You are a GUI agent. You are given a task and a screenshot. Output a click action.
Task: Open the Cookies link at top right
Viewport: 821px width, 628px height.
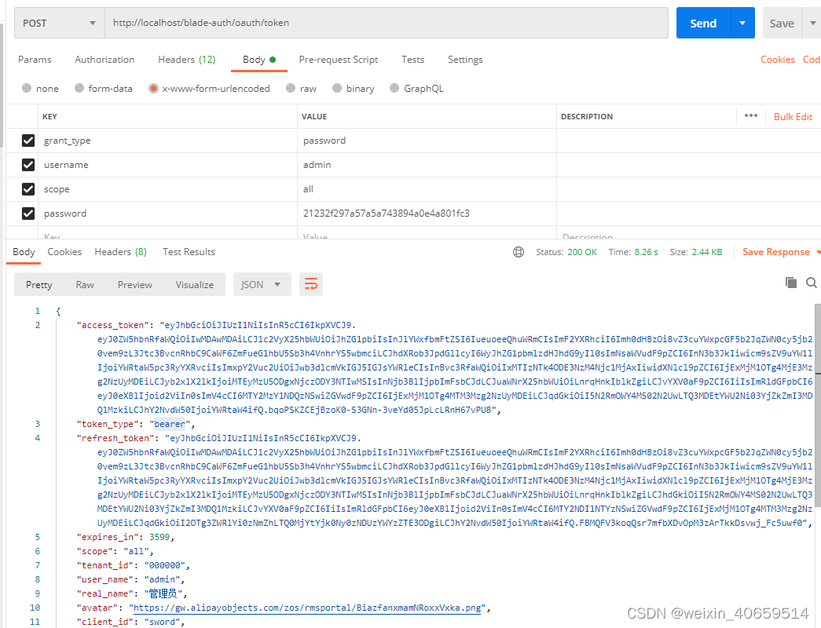coord(778,60)
